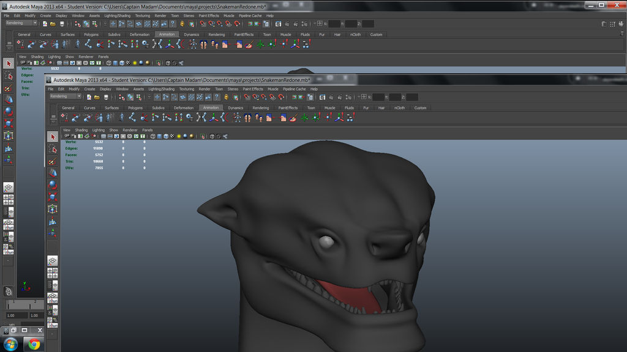
Task: Select Universal Manipulator in front window toolbox
Action: point(53,209)
